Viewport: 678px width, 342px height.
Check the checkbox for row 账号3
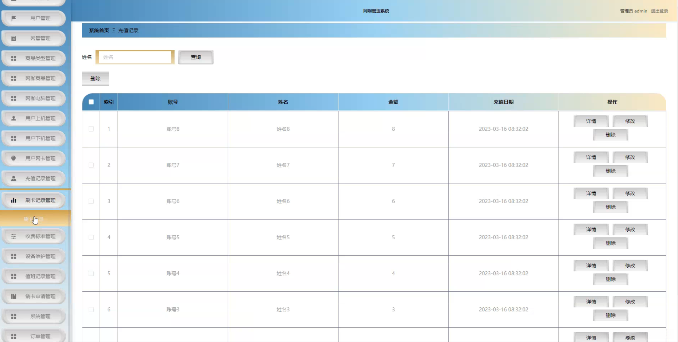tap(91, 310)
